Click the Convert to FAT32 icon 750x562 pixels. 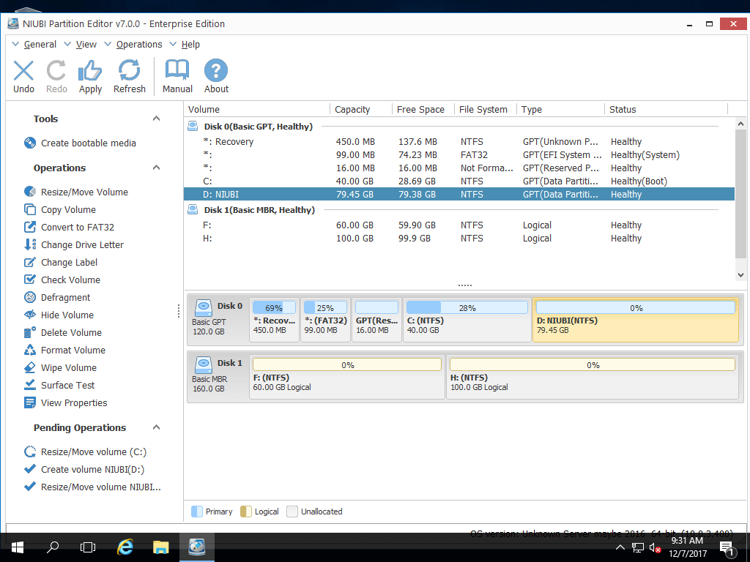click(29, 227)
